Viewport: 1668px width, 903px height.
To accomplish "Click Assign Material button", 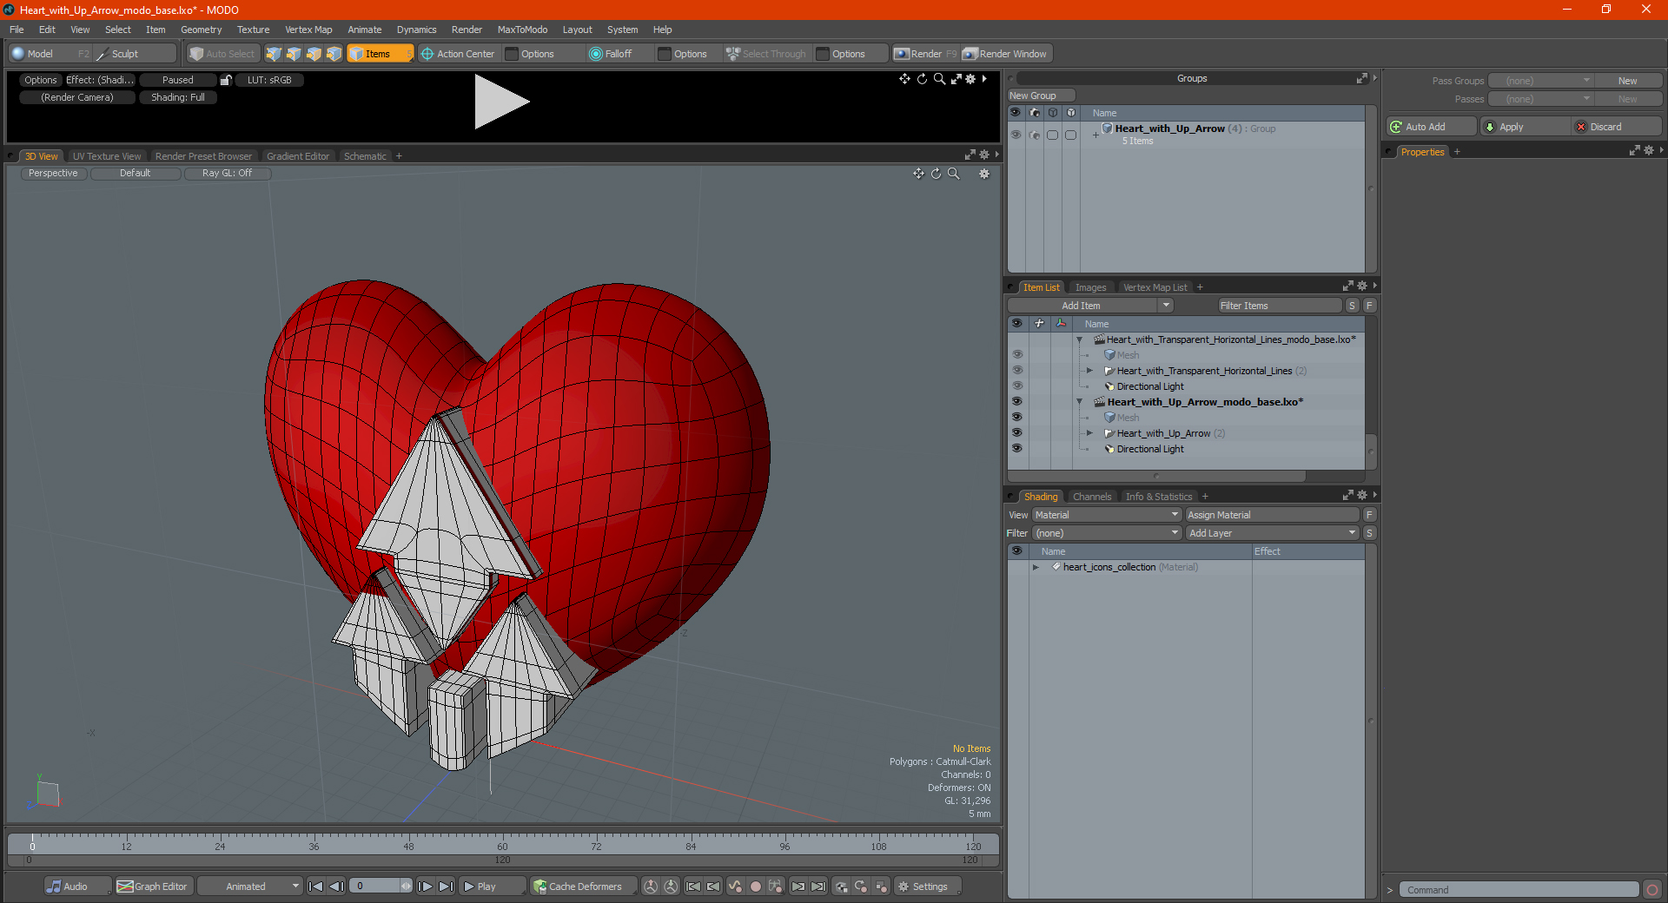I will click(1273, 515).
